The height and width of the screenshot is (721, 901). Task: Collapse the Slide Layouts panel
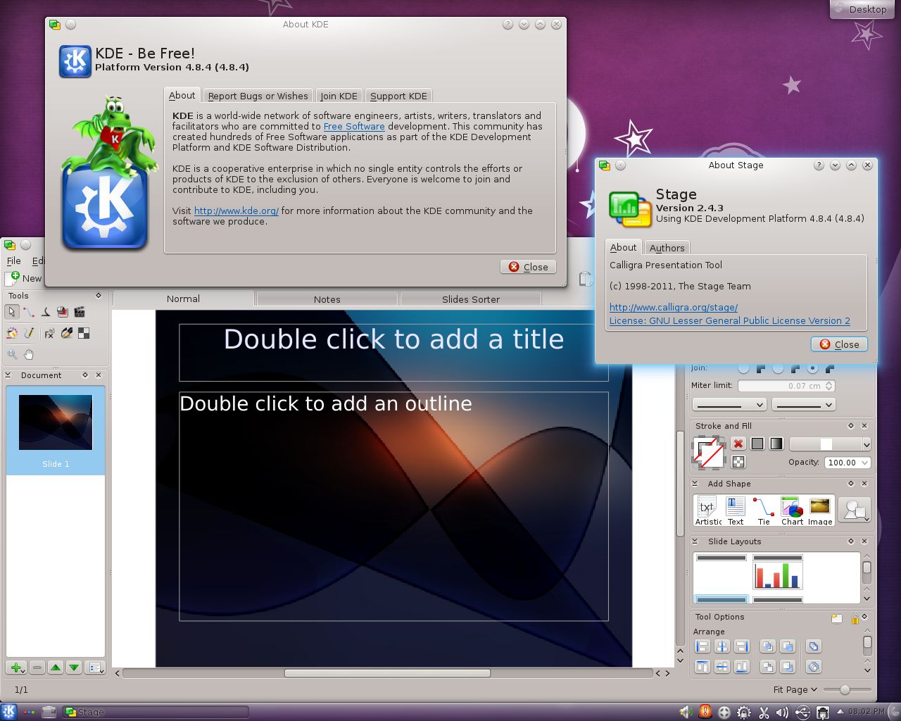coord(695,541)
